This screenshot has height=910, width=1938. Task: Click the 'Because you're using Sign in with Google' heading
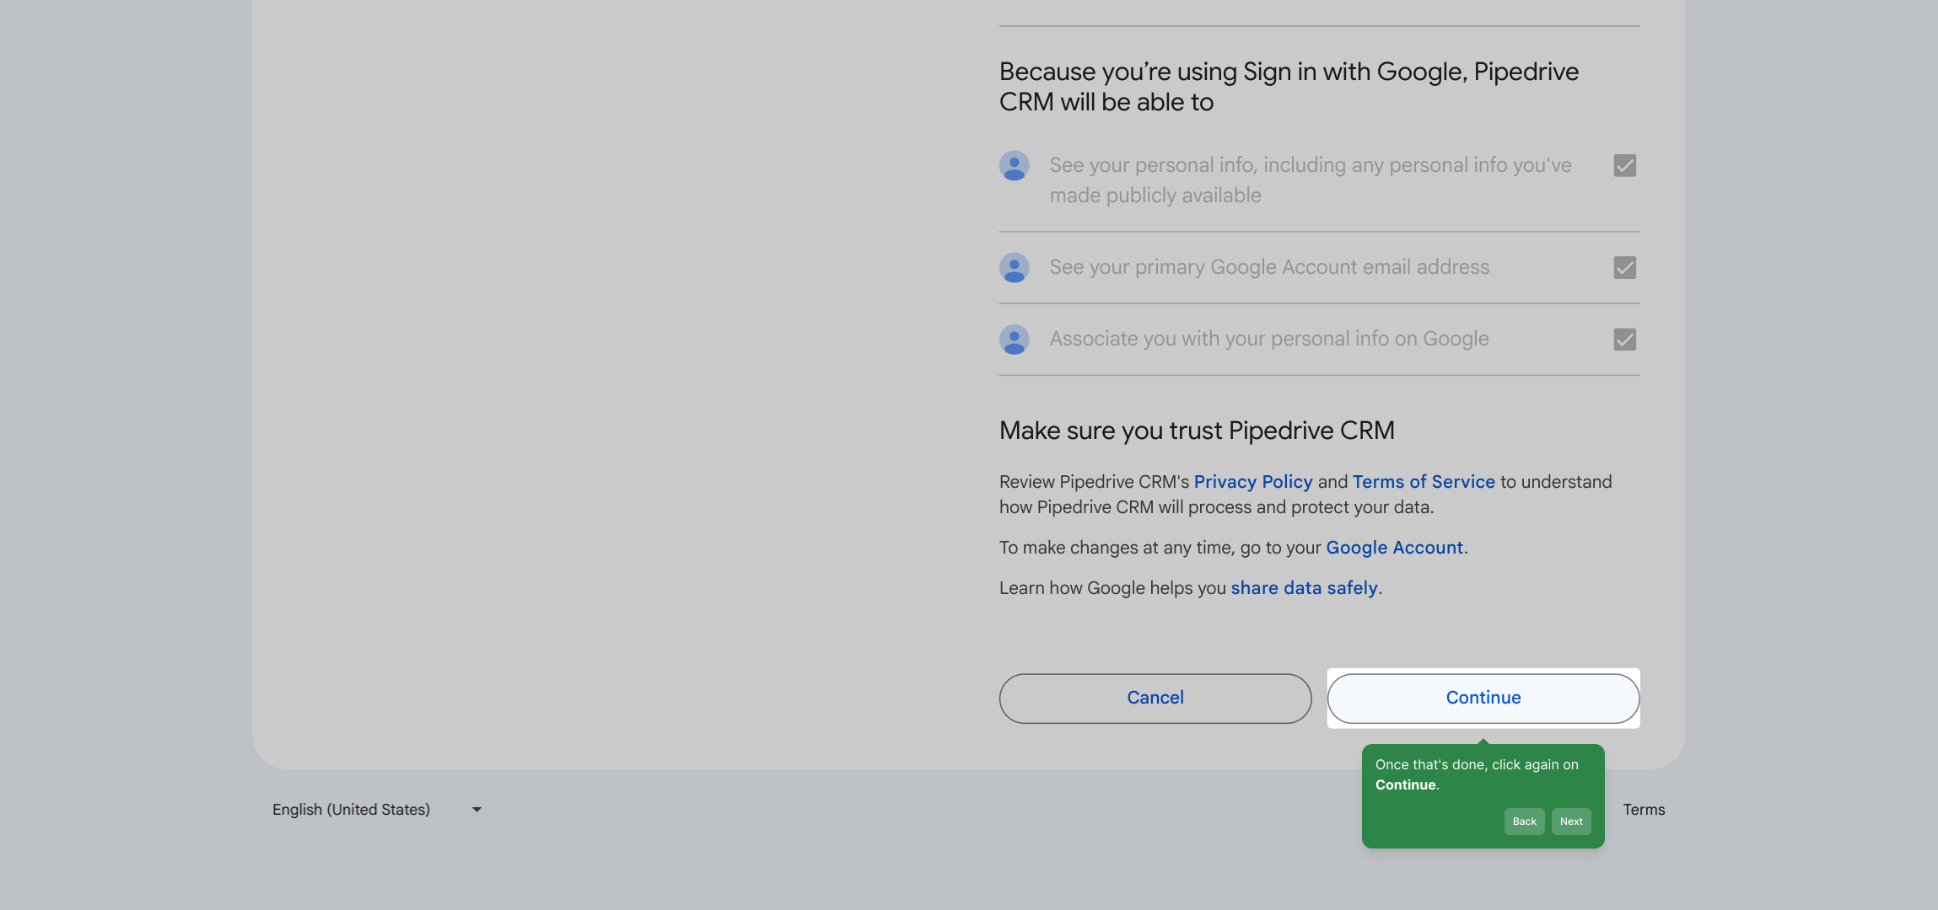(x=1289, y=87)
